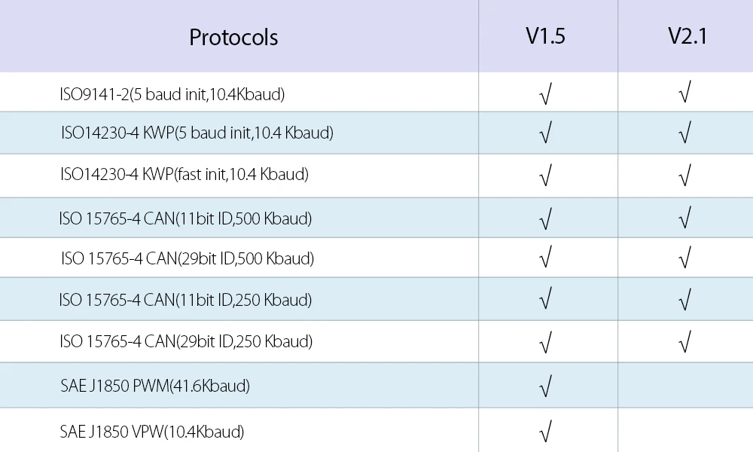Click empty V2.1 cell for SAE J1850 PWM
The width and height of the screenshot is (753, 452).
[x=684, y=386]
